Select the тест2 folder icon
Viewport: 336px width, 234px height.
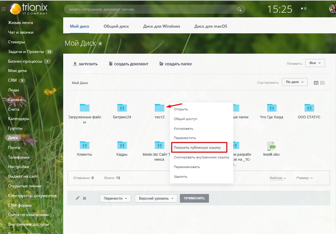coord(159,107)
